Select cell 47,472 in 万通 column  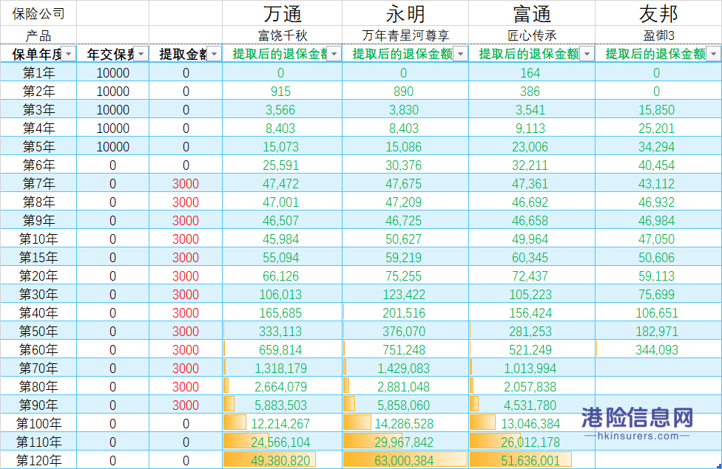point(283,183)
